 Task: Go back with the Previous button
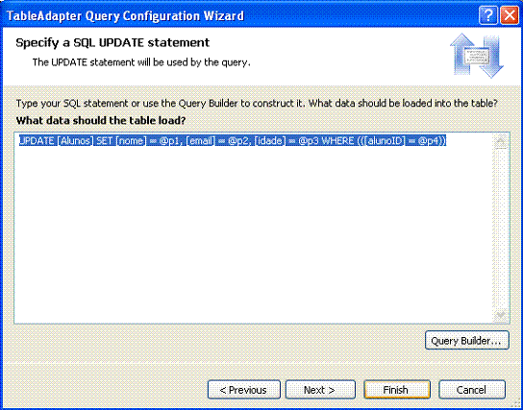pyautogui.click(x=244, y=390)
